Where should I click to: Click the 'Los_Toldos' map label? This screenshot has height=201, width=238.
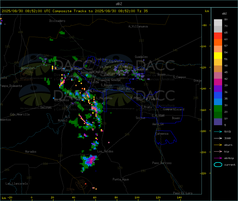click(105, 151)
